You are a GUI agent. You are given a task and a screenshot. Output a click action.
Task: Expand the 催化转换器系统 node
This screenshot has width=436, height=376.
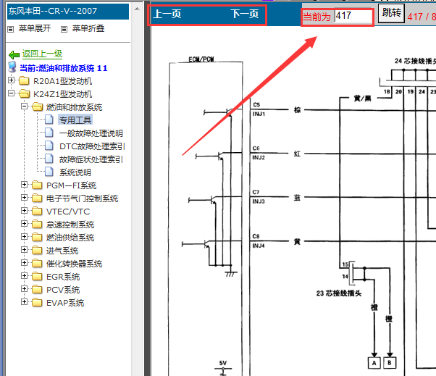[24, 263]
